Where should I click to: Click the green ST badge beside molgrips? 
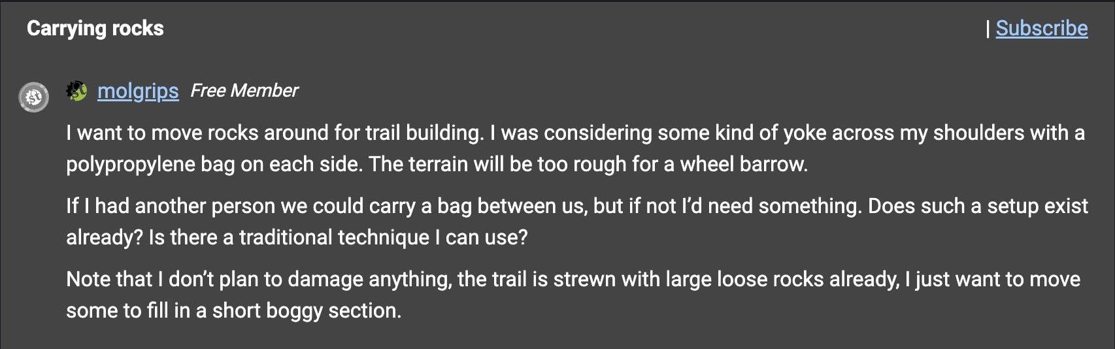click(x=77, y=91)
